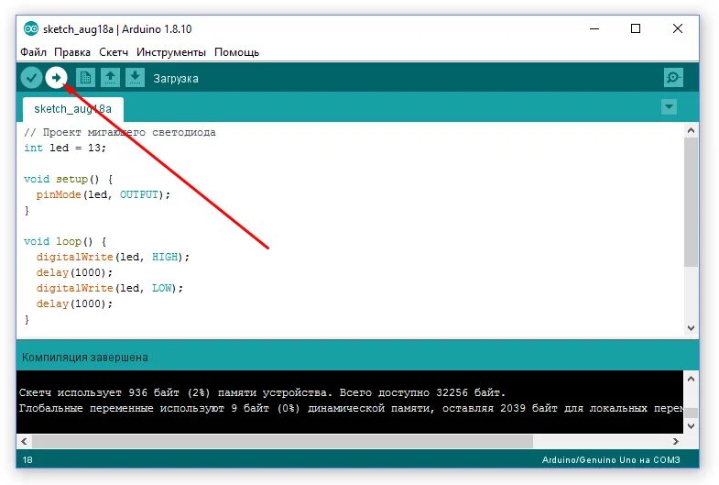The width and height of the screenshot is (719, 485).
Task: Open the Файл menu
Action: pos(33,52)
